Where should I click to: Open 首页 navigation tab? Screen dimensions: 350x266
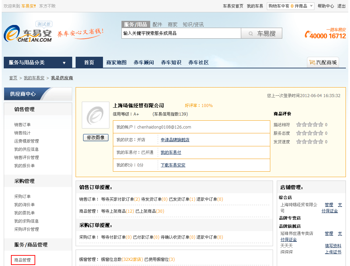(89, 63)
